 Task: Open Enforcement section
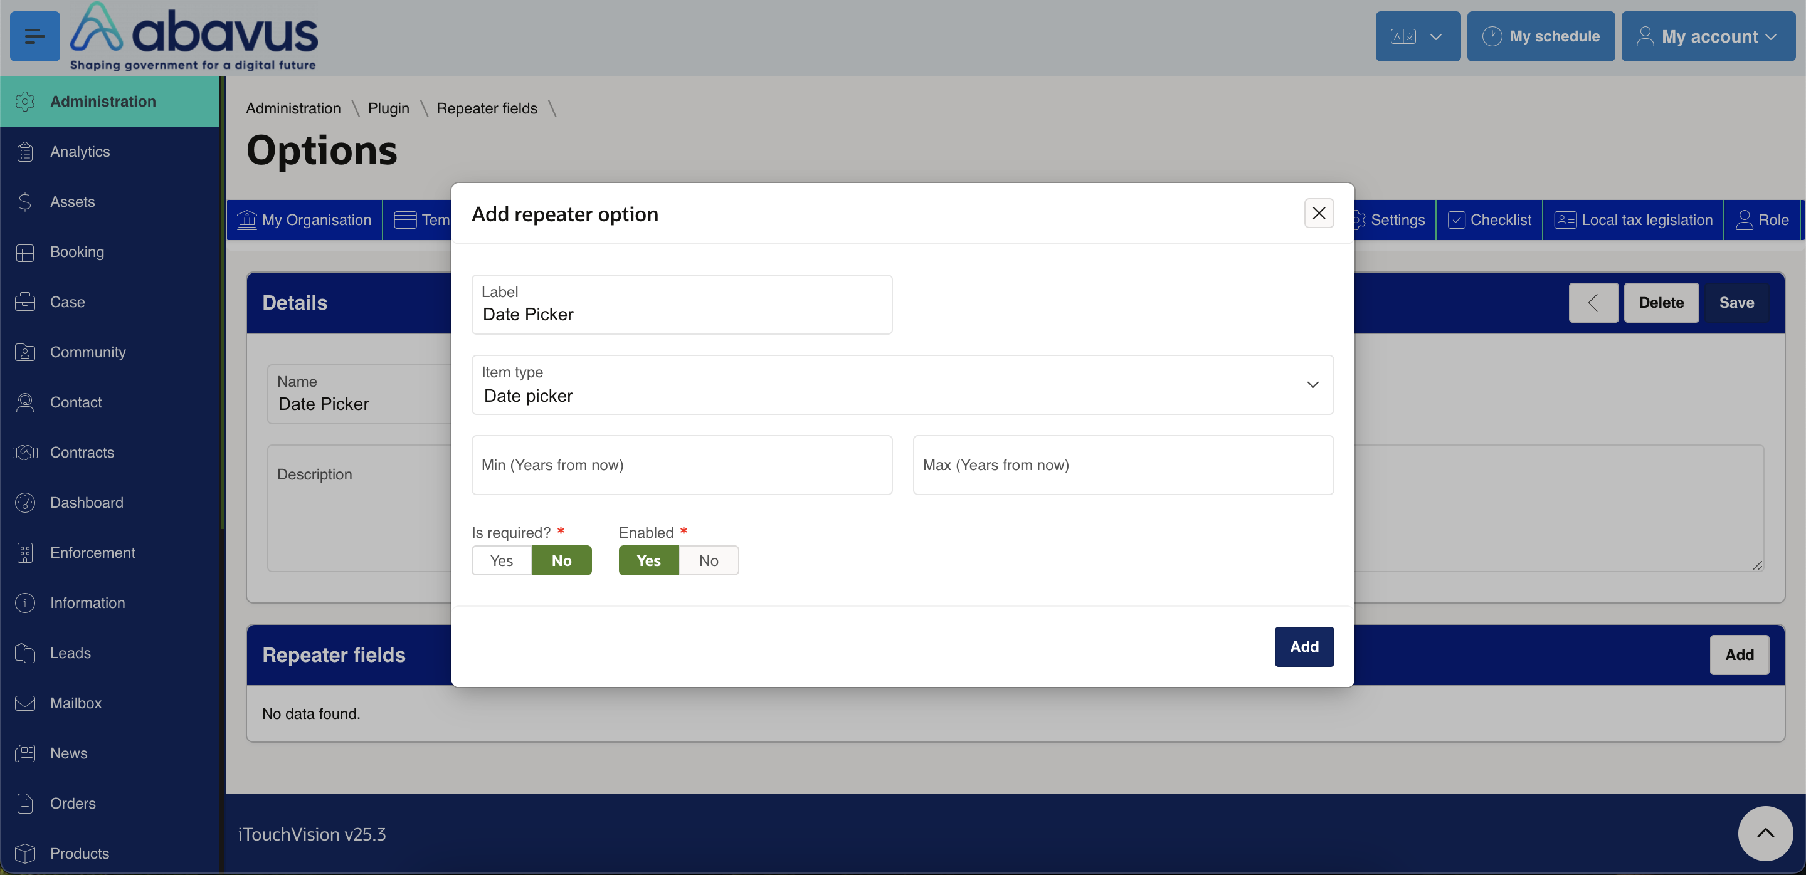[110, 553]
